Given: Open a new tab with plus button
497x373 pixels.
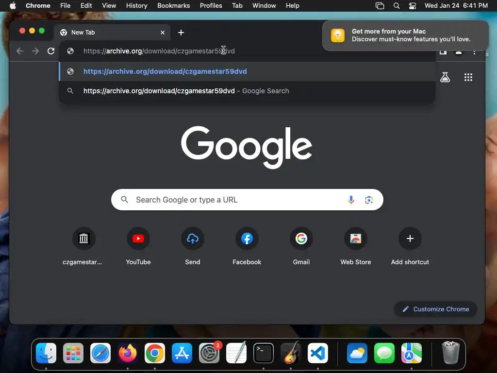Looking at the screenshot, I should (181, 33).
